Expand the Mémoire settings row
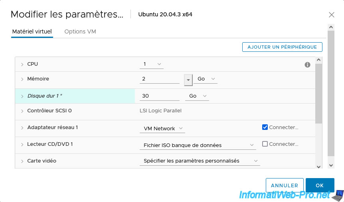The image size is (344, 202). (22, 79)
